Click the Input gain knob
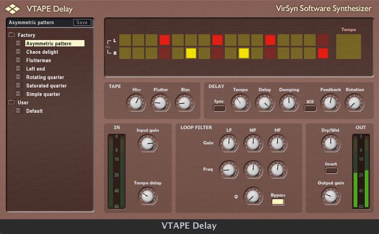379x234 pixels. 147,143
